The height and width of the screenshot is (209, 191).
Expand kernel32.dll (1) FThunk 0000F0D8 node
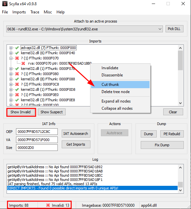coord(11,89)
